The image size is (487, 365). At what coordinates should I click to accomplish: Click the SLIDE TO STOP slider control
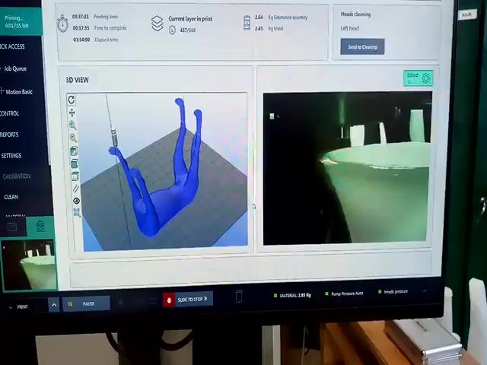[188, 300]
